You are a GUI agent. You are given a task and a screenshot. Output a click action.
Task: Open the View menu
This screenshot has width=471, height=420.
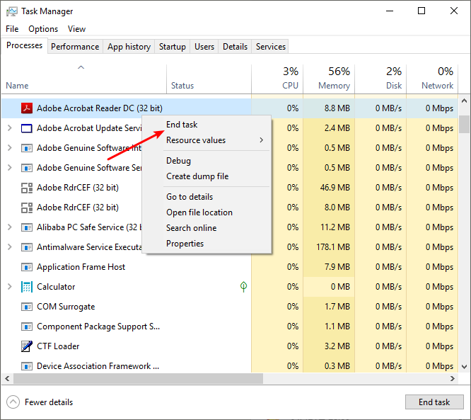pyautogui.click(x=76, y=29)
